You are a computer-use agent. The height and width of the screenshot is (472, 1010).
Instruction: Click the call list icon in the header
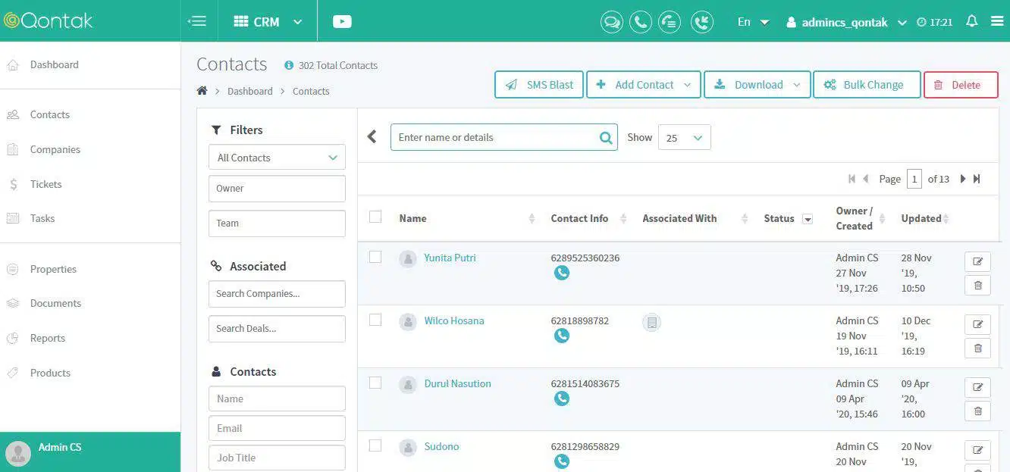click(x=670, y=22)
